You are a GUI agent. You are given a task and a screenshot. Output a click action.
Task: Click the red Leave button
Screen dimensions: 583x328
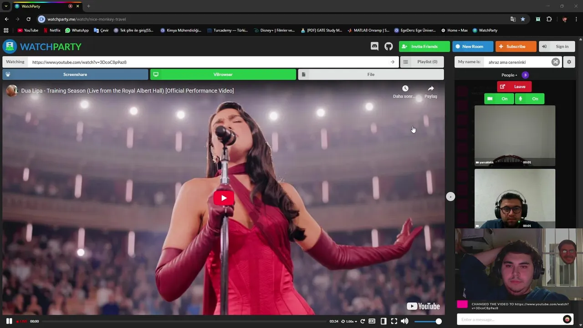tap(514, 87)
